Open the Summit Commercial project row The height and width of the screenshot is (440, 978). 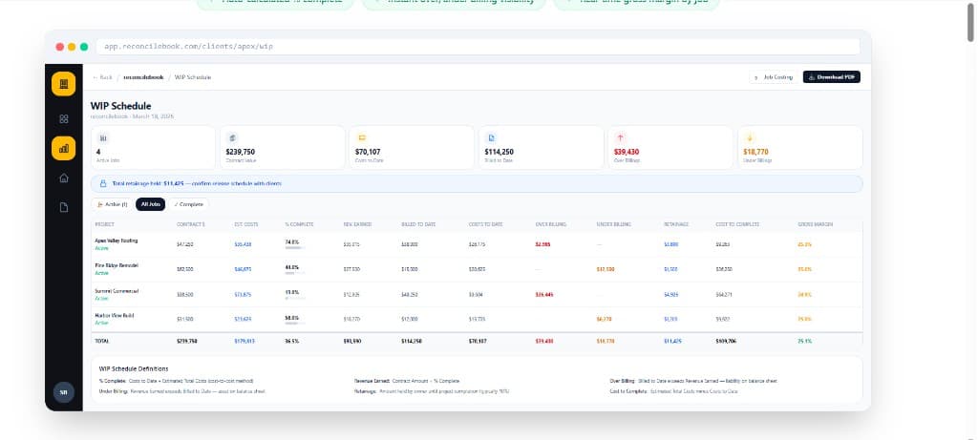(117, 294)
